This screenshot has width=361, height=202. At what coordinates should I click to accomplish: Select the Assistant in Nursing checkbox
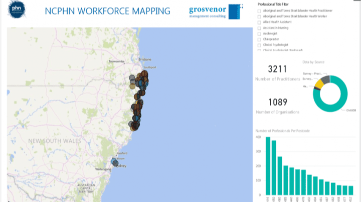click(259, 28)
